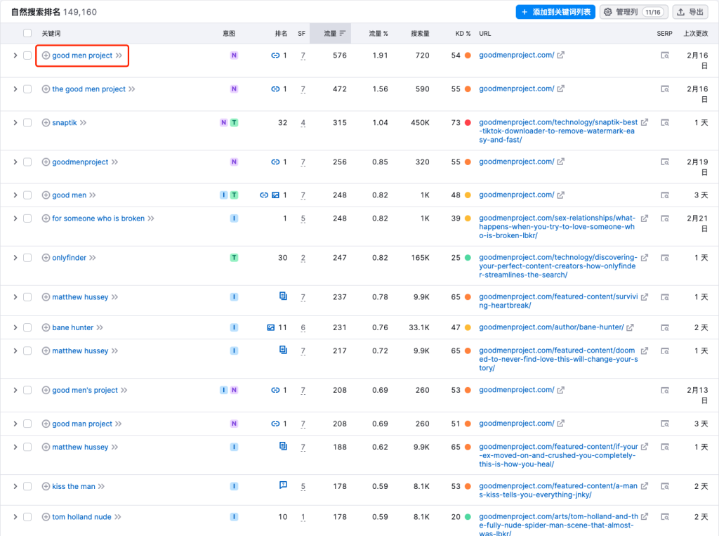
Task: Click the SF value 7 for 'good men project'
Action: [x=303, y=55]
